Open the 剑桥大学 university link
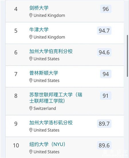Image resolution: width=129 pixels, height=158 pixels. [39, 8]
